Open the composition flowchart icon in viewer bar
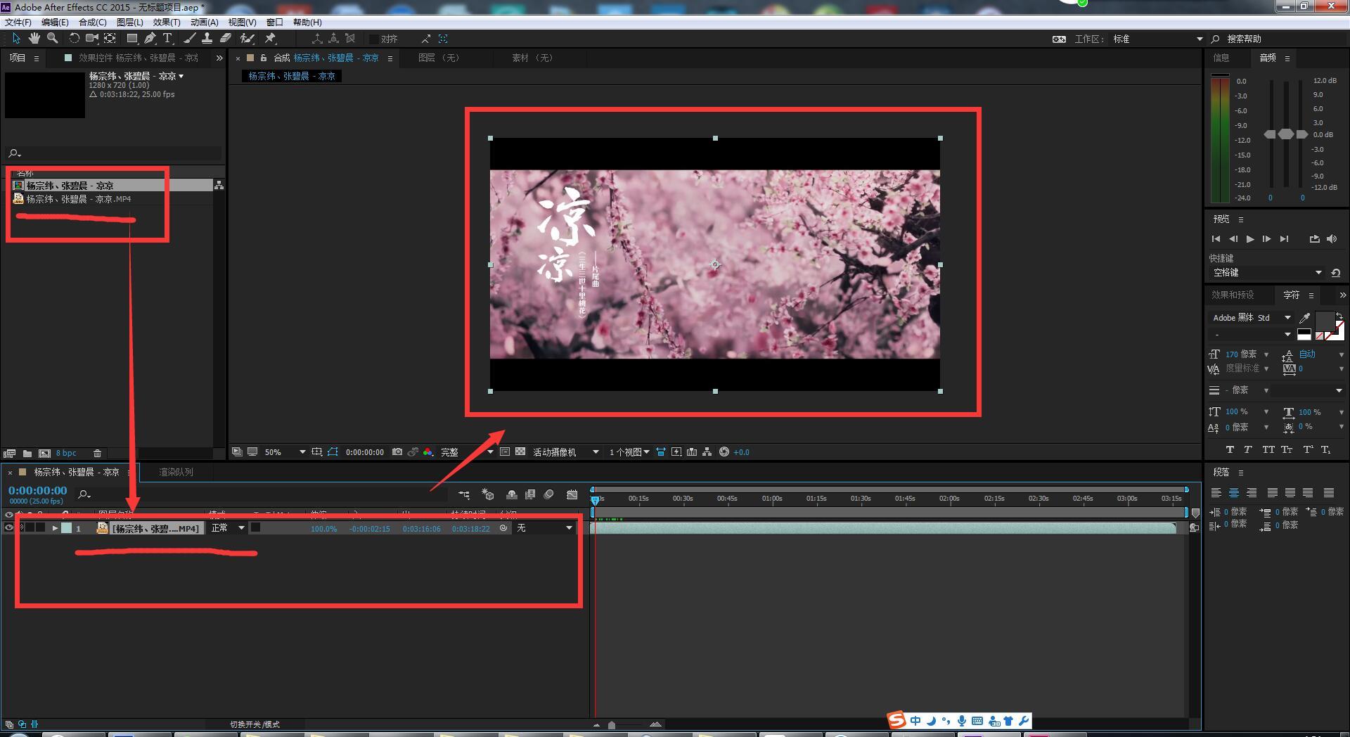This screenshot has width=1350, height=737. click(707, 452)
